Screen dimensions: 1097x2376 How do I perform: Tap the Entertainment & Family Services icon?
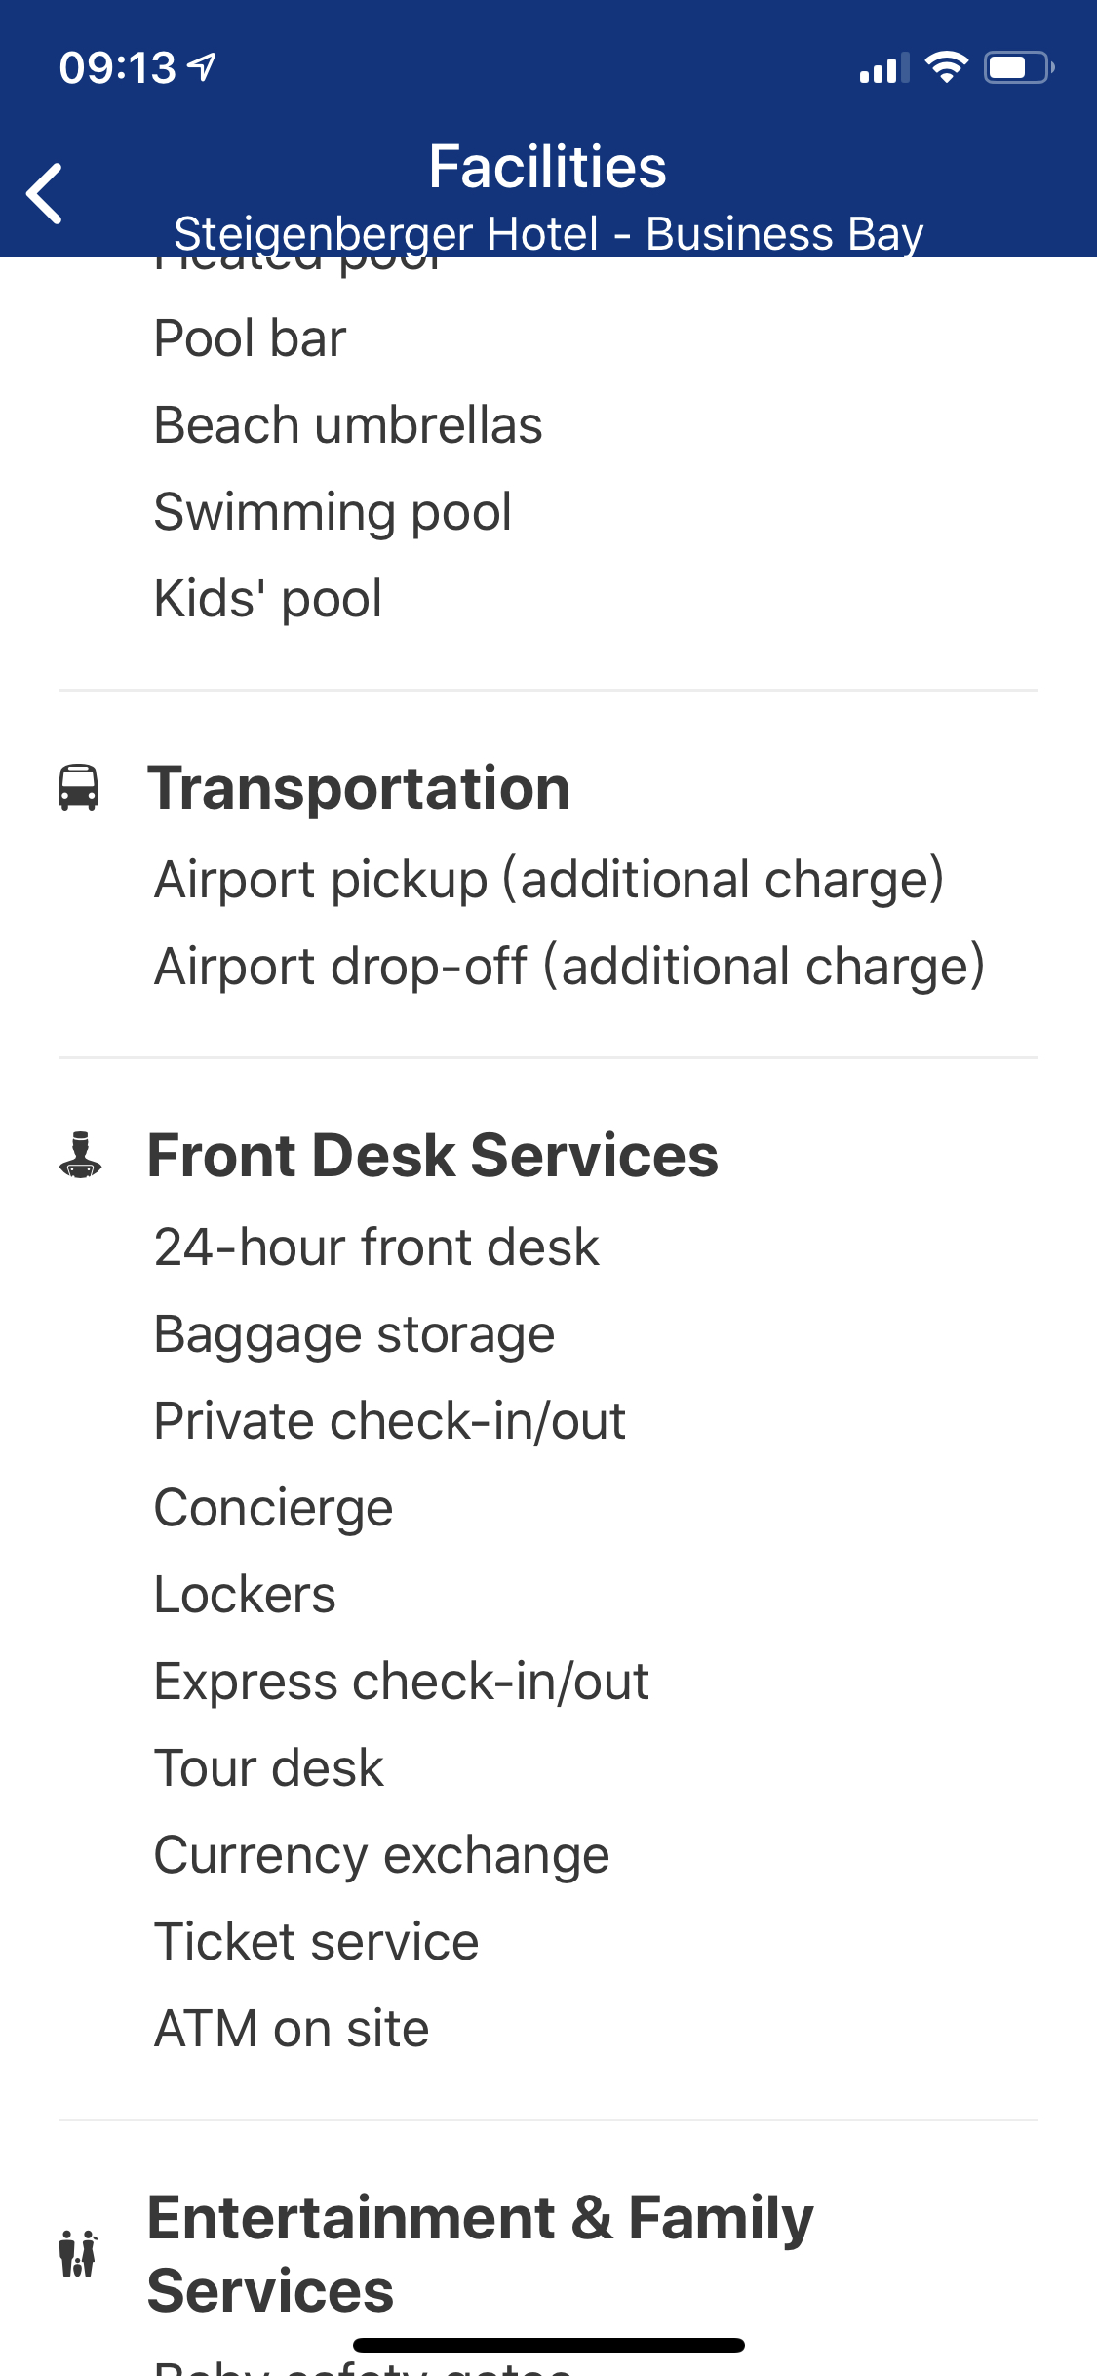[x=78, y=2253]
